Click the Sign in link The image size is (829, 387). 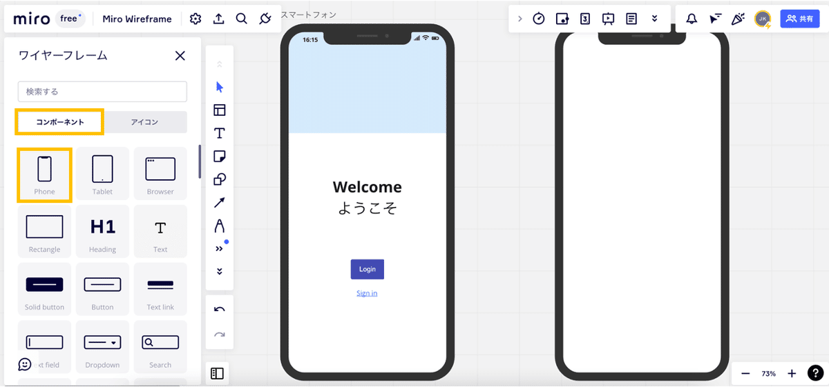point(367,293)
